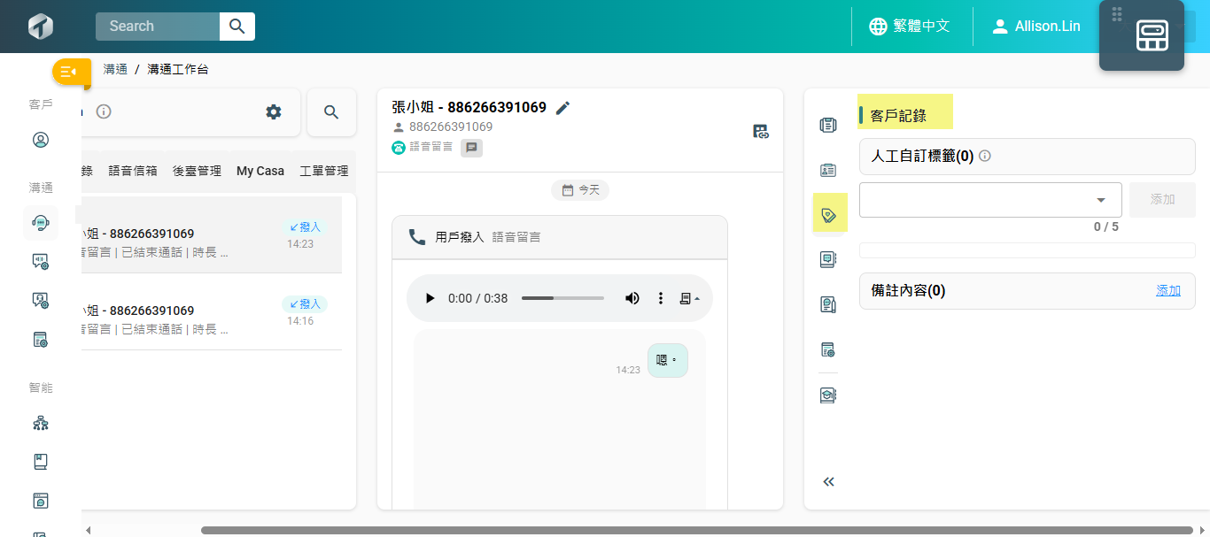
Task: Click the info icon beside 人工自訂標籤
Action: [985, 156]
